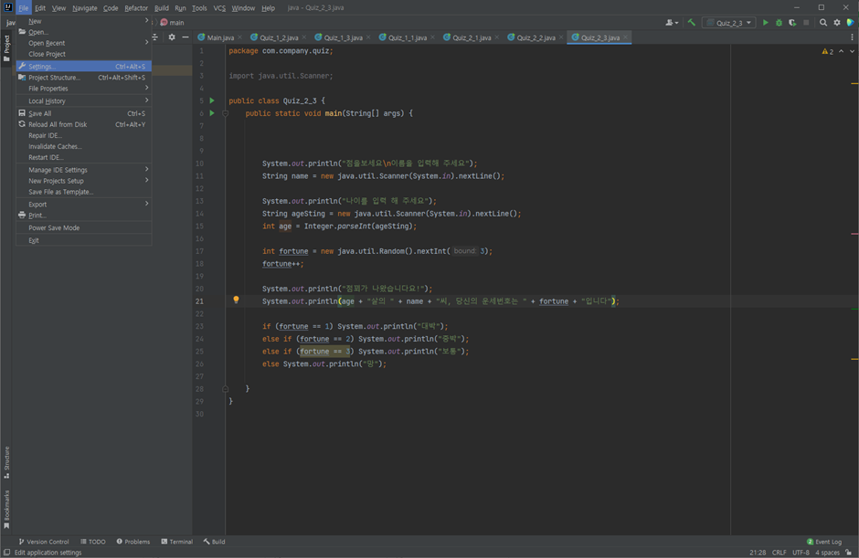Open Search Everywhere with the magnifier icon

[x=824, y=22]
